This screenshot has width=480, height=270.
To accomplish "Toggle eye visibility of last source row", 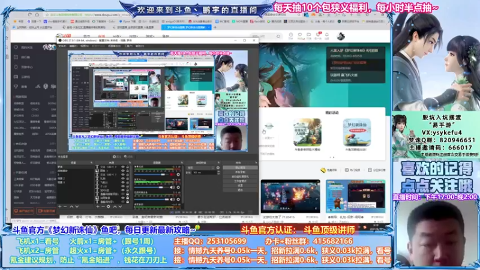I will point(123,202).
